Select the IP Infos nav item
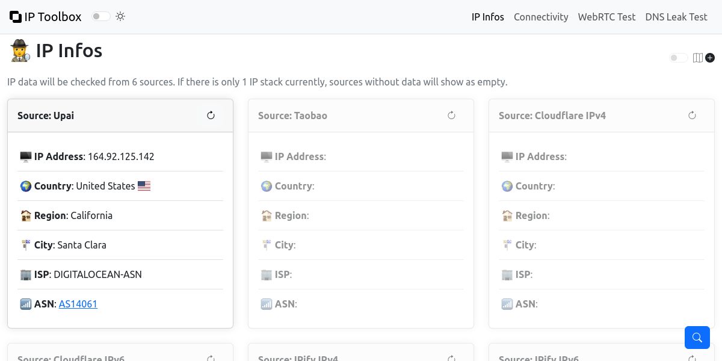The image size is (722, 361). coord(487,17)
